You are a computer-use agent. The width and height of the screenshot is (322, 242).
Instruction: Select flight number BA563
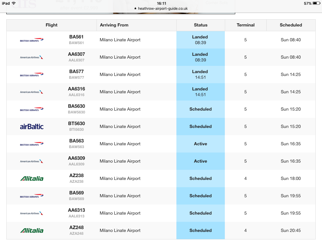pyautogui.click(x=76, y=141)
